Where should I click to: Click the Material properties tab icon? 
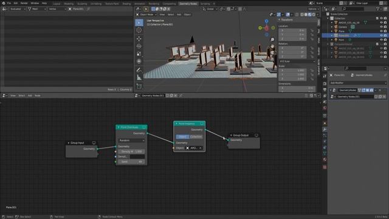325,159
